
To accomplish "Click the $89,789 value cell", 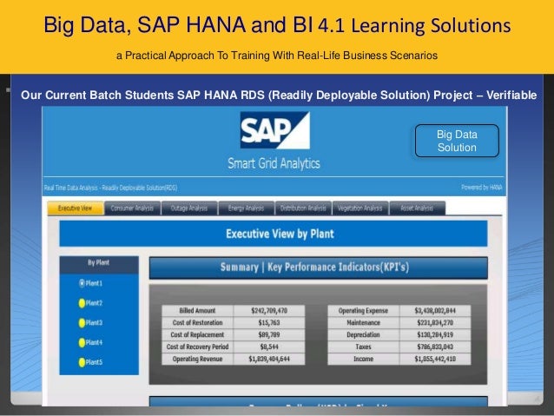I will 269,334.
